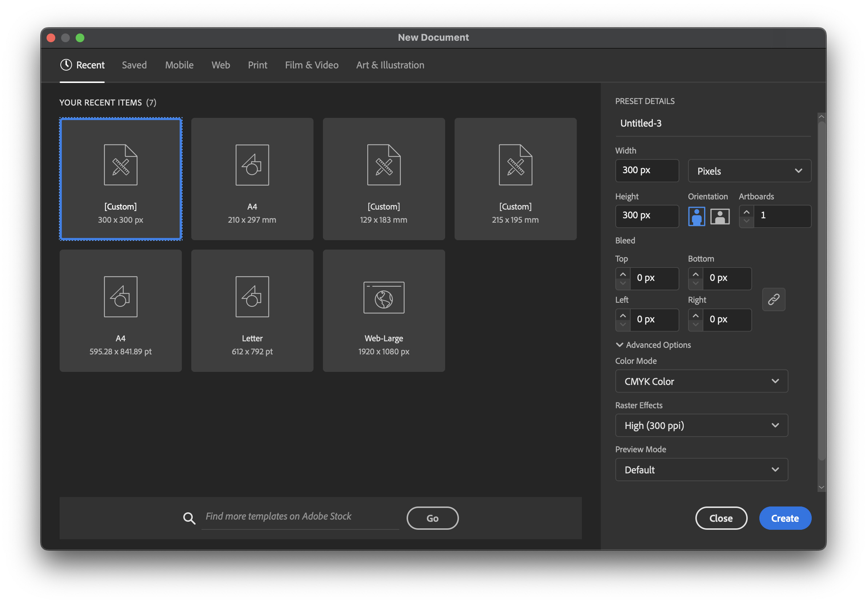This screenshot has width=867, height=604.
Task: Toggle the bleed link chain icon
Action: click(x=773, y=299)
